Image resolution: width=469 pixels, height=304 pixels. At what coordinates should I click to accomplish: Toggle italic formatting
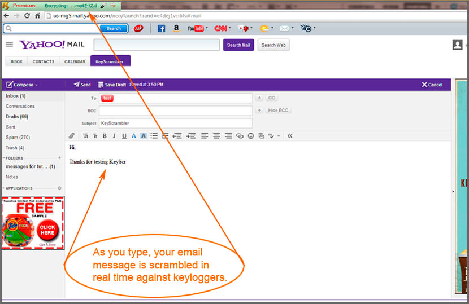click(114, 136)
